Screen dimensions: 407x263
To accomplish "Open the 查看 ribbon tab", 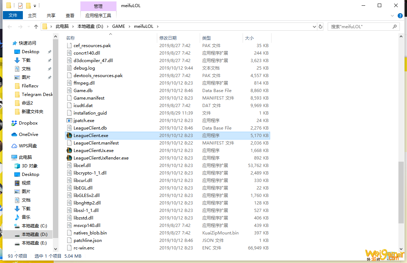I will pyautogui.click(x=70, y=16).
